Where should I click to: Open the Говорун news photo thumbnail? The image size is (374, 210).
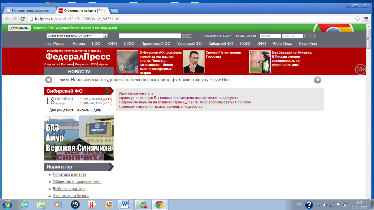(194, 62)
